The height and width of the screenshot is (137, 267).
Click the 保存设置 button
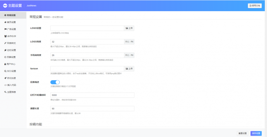[256, 133]
